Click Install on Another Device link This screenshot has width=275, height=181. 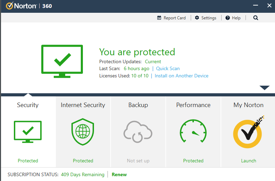(x=181, y=76)
